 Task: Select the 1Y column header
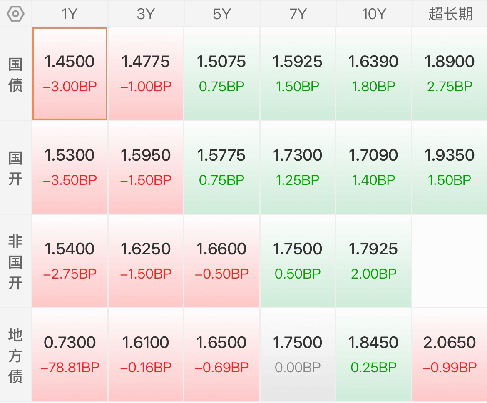70,14
